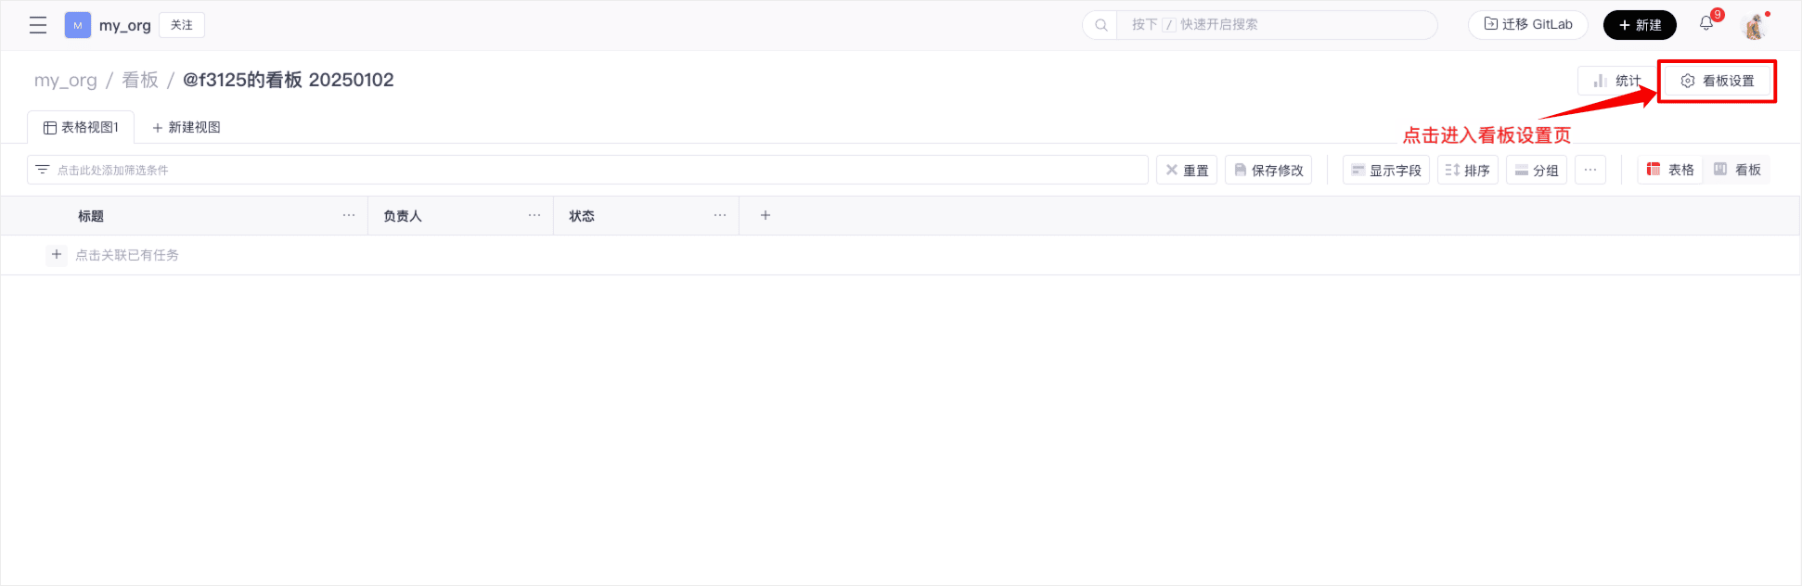Image resolution: width=1802 pixels, height=586 pixels.
Task: Add a new column with plus icon
Action: click(766, 215)
